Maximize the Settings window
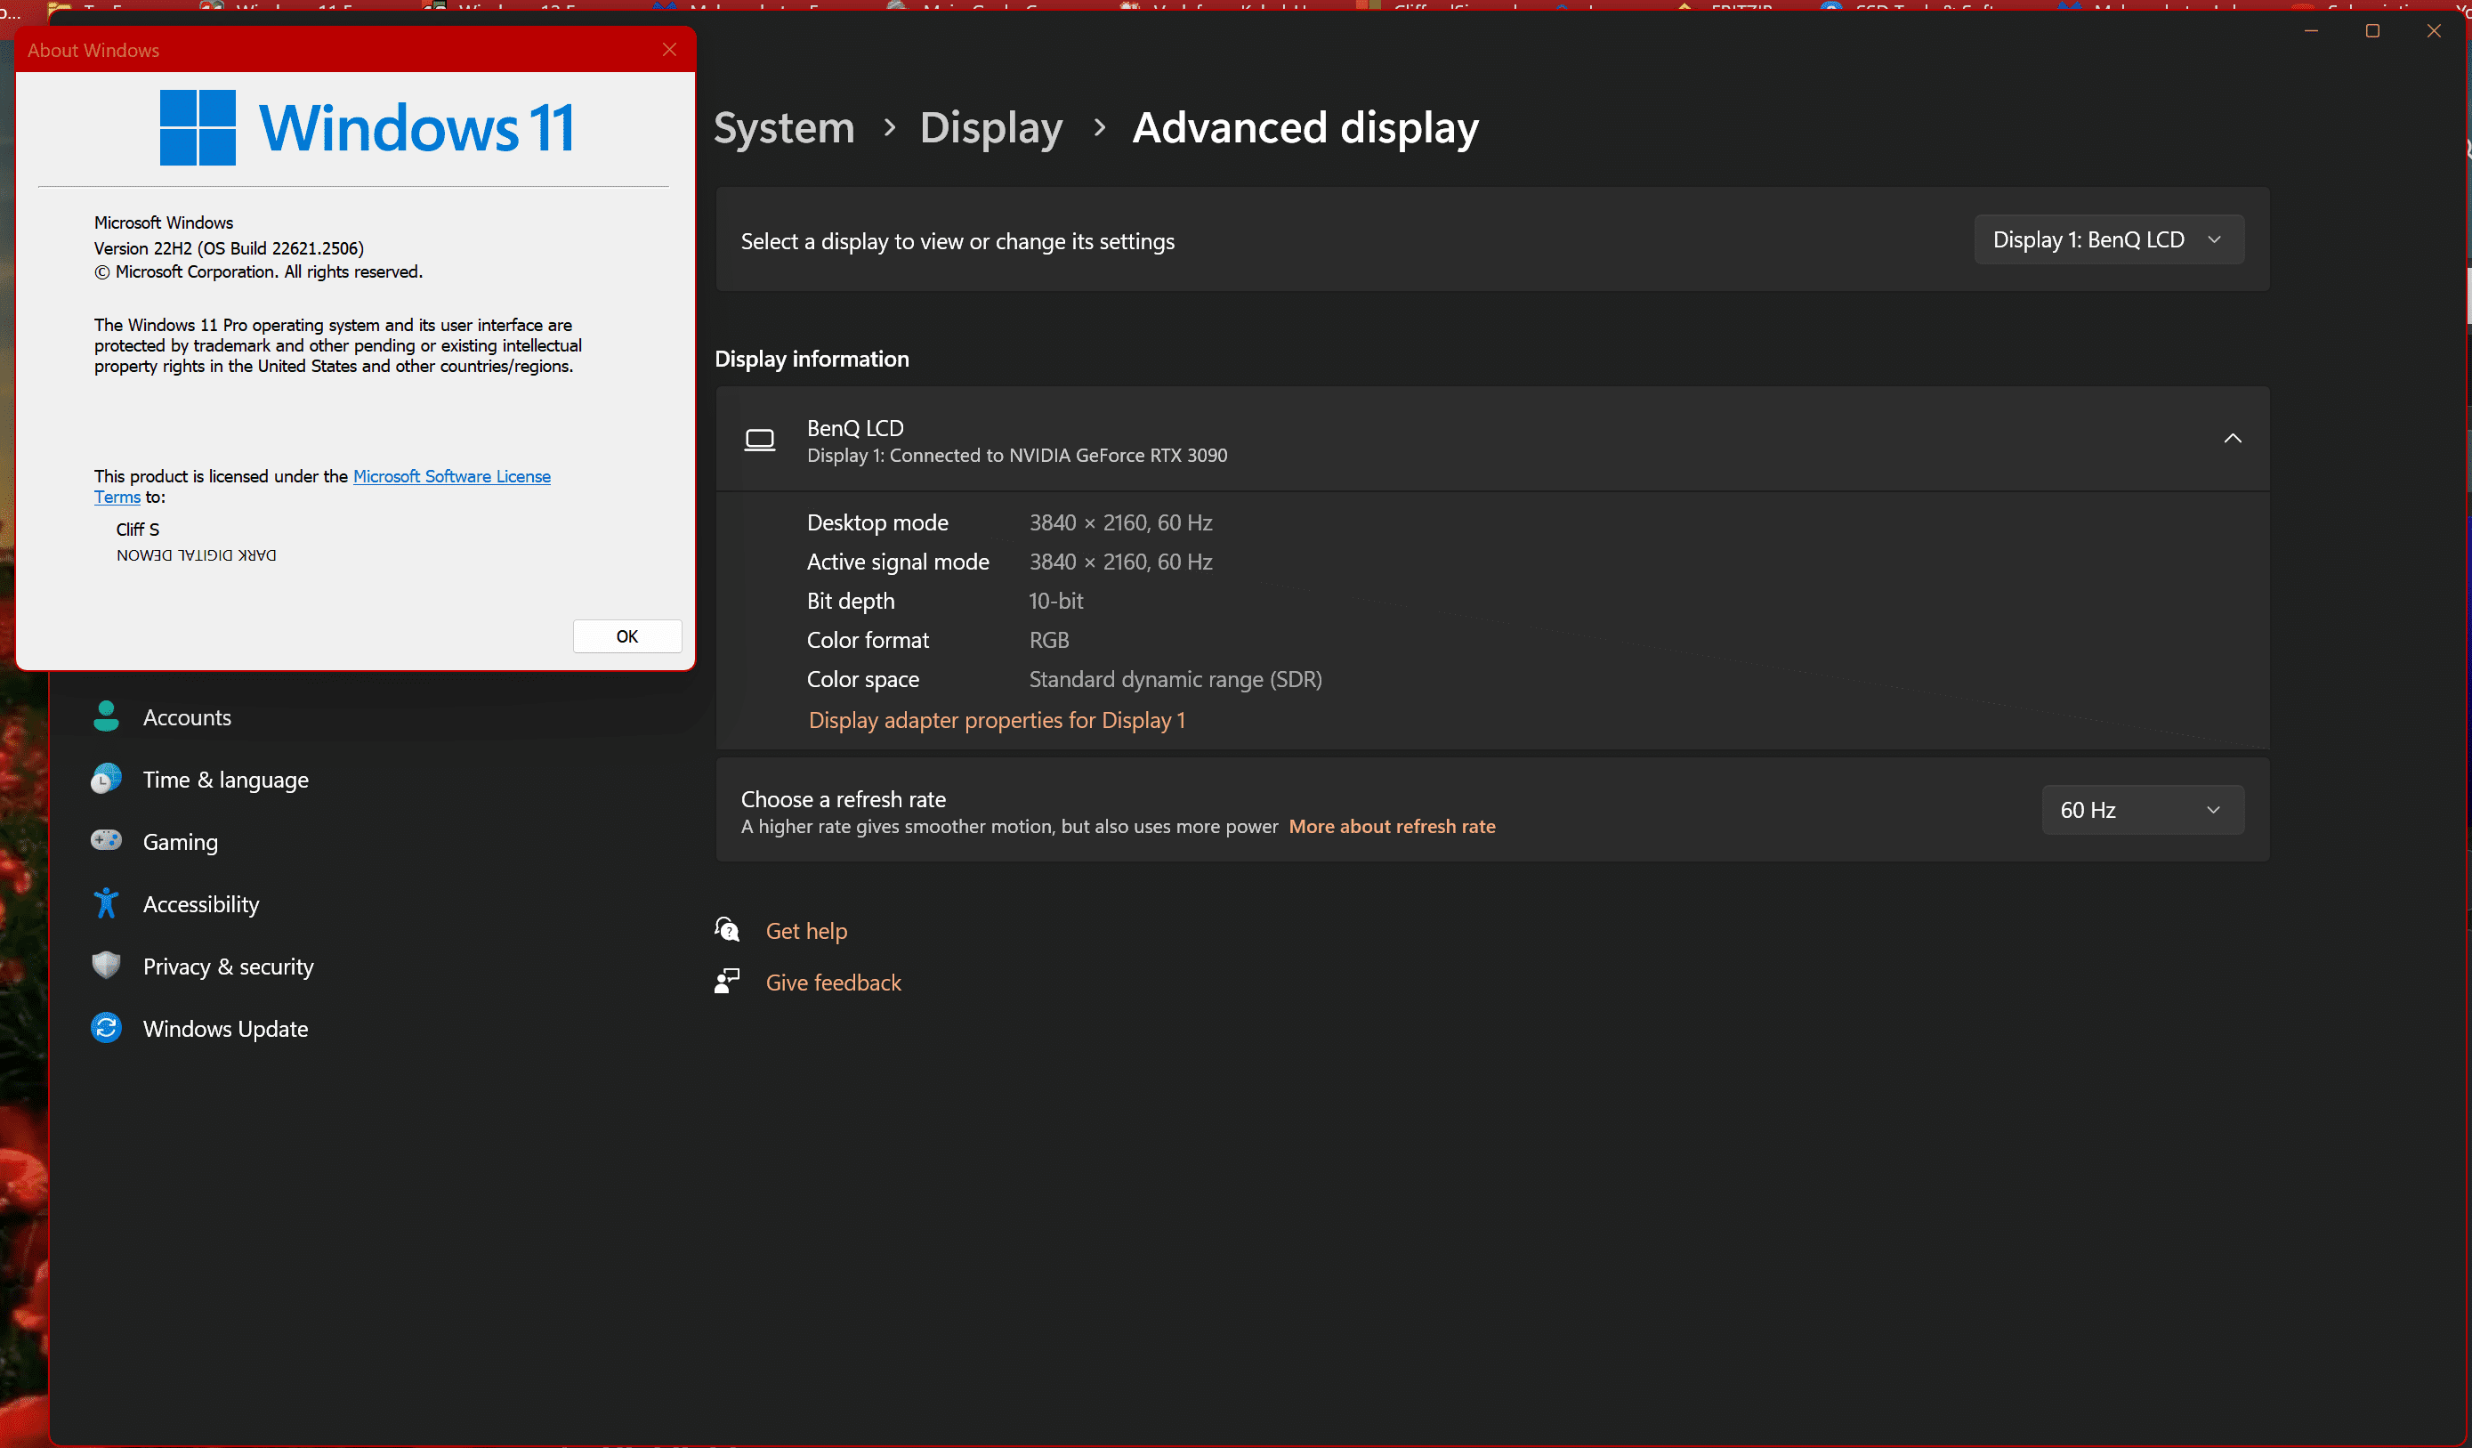2472x1448 pixels. click(2372, 30)
